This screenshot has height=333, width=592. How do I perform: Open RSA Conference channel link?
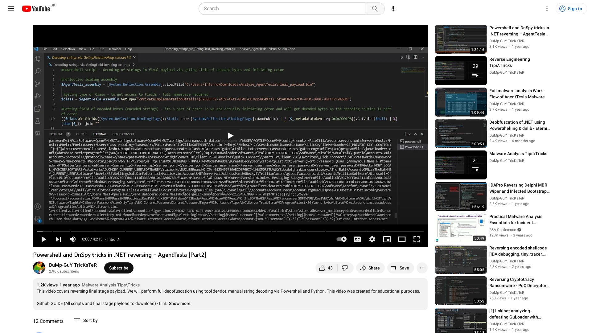click(502, 230)
